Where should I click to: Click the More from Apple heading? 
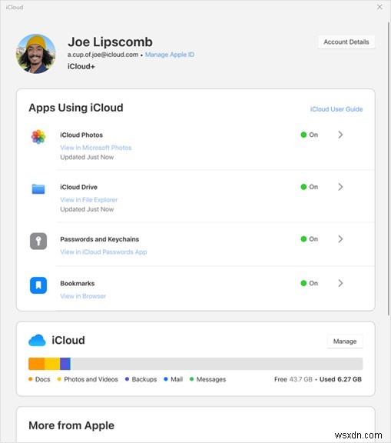pos(71,425)
